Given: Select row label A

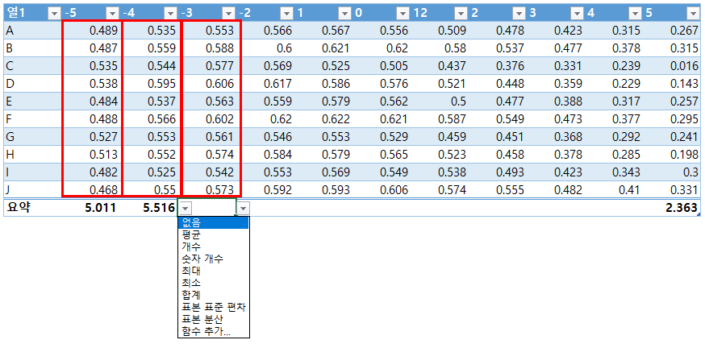Looking at the screenshot, I should point(10,31).
